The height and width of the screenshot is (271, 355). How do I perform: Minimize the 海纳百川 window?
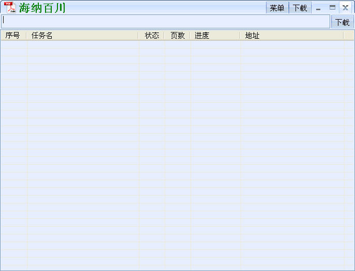coord(318,8)
